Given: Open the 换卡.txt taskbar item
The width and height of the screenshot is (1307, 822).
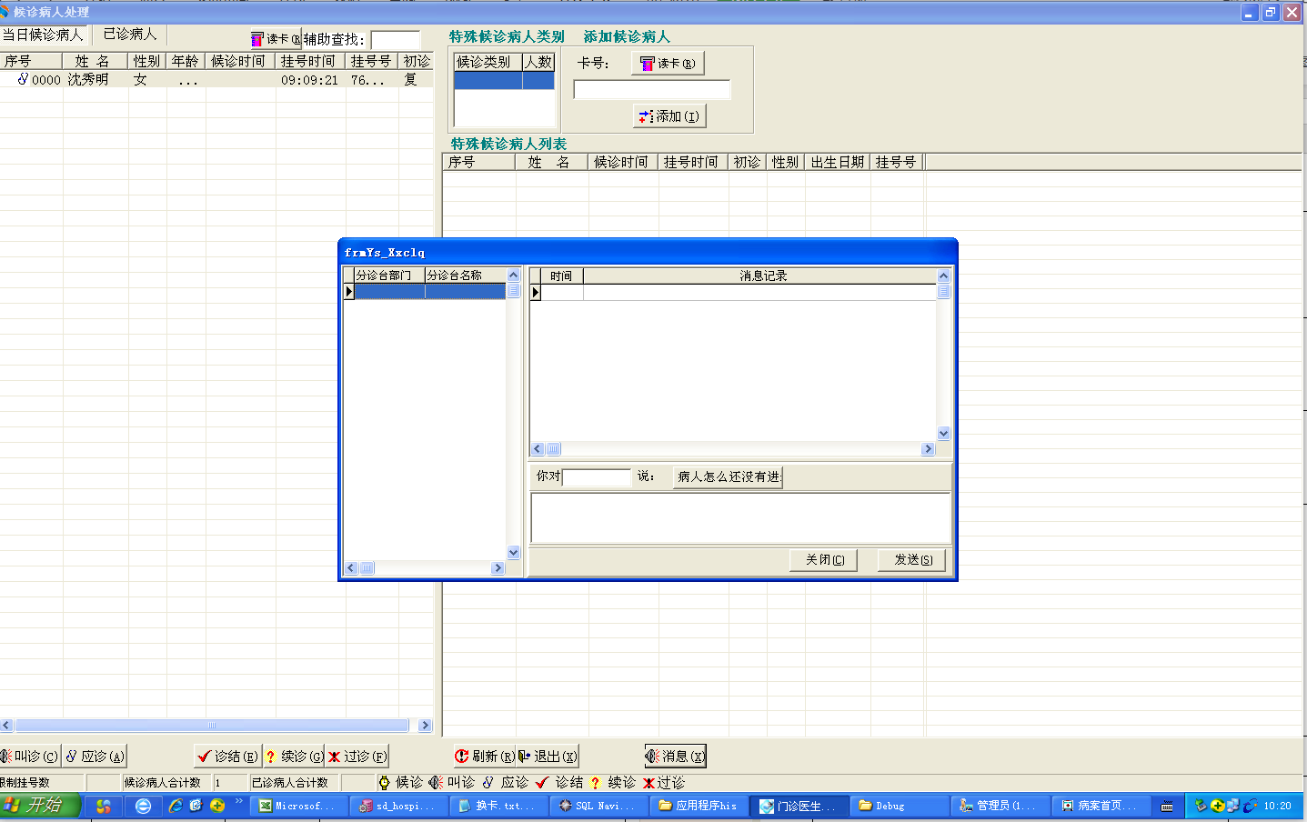Looking at the screenshot, I should pyautogui.click(x=498, y=806).
